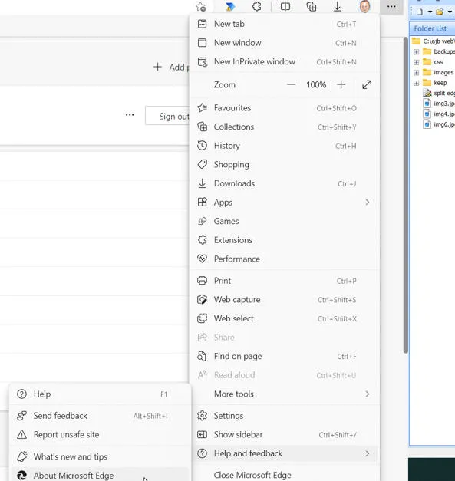
Task: Open the Bing rewards toolbar icon
Action: tap(229, 6)
